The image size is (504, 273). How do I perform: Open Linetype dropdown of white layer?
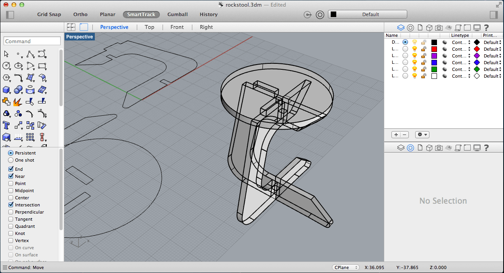click(461, 76)
